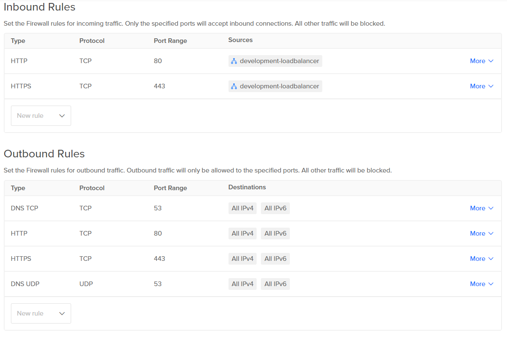
Task: Click the New rule chevron under Inbound Rules
Action: coord(62,116)
